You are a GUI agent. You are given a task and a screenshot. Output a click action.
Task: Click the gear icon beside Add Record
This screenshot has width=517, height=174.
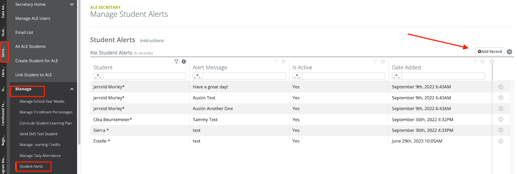(x=510, y=52)
